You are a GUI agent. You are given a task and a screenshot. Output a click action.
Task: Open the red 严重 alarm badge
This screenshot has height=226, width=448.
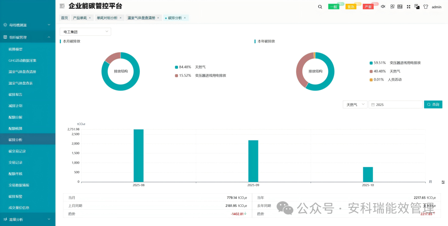pos(368,7)
